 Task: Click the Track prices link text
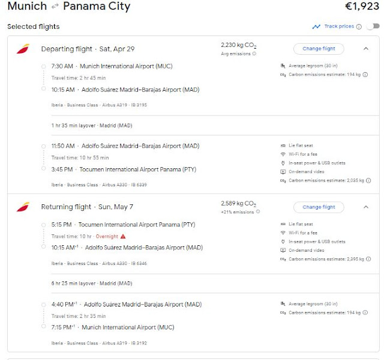coord(339,26)
